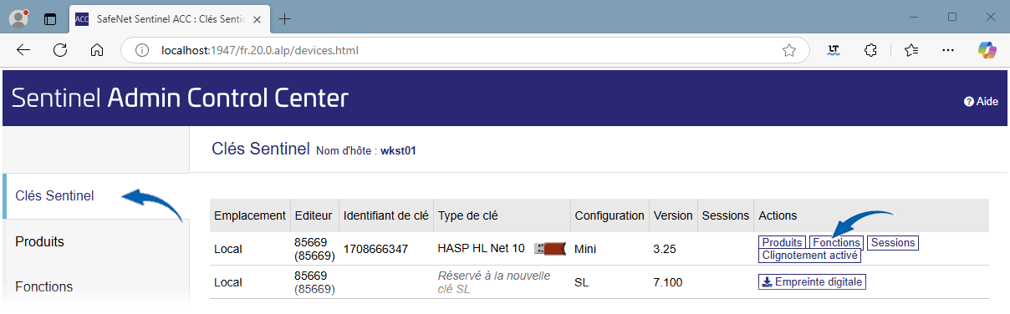Open the browser profile avatar
Viewport: 1010px width, 314px height.
pos(18,18)
